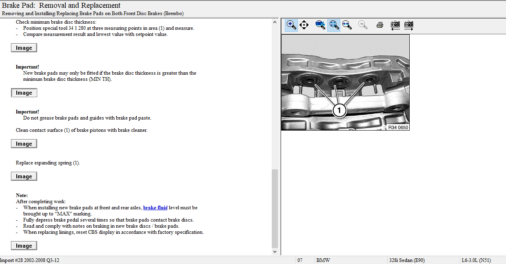Click the 'Note:' heading
Viewport: 506px width, 264px height.
[22, 195]
